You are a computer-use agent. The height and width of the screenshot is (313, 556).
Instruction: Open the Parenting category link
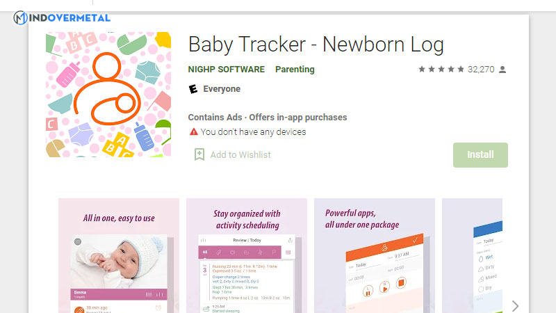point(295,70)
